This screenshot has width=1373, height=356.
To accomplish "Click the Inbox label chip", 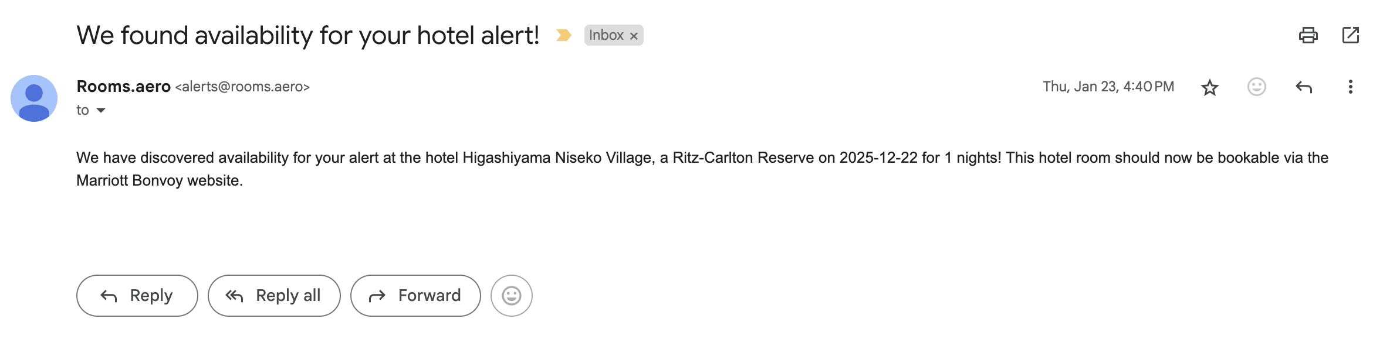I will tap(606, 36).
